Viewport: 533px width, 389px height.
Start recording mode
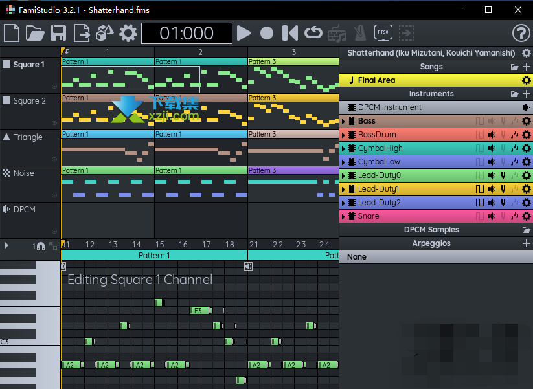[267, 33]
